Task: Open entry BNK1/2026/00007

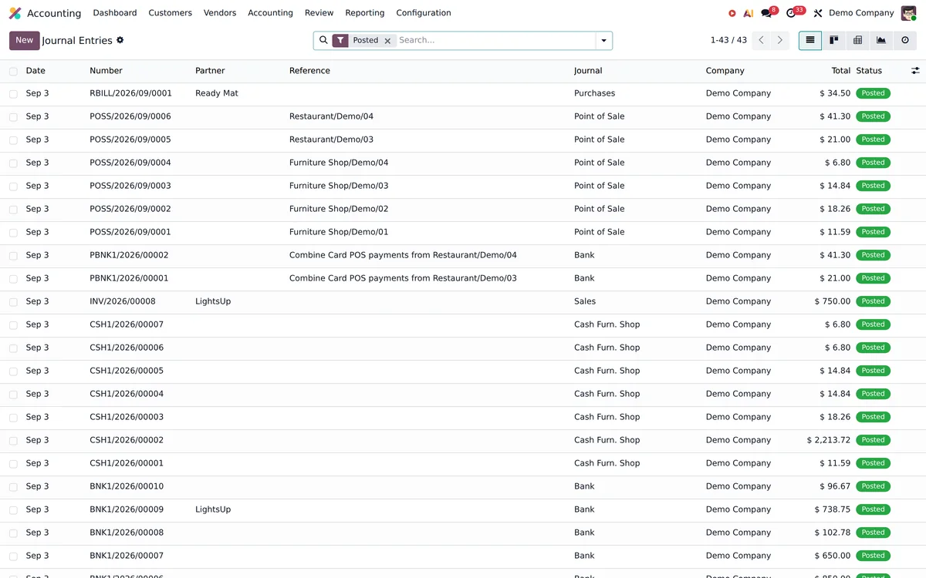Action: [x=127, y=556]
